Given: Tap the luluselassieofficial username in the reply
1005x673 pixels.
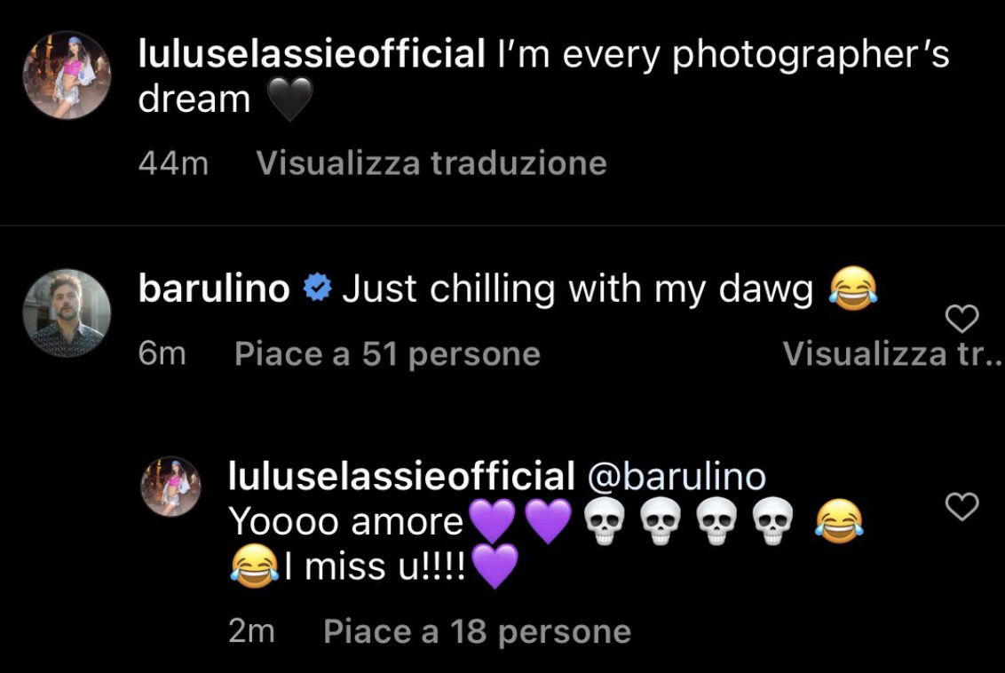Looking at the screenshot, I should coord(402,476).
